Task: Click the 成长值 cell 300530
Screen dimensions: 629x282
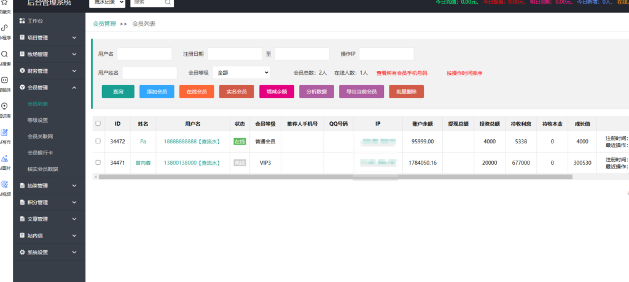Action: (x=582, y=163)
